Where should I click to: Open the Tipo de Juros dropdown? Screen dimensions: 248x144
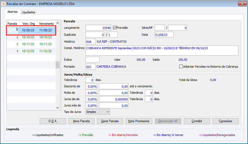[x=98, y=112]
